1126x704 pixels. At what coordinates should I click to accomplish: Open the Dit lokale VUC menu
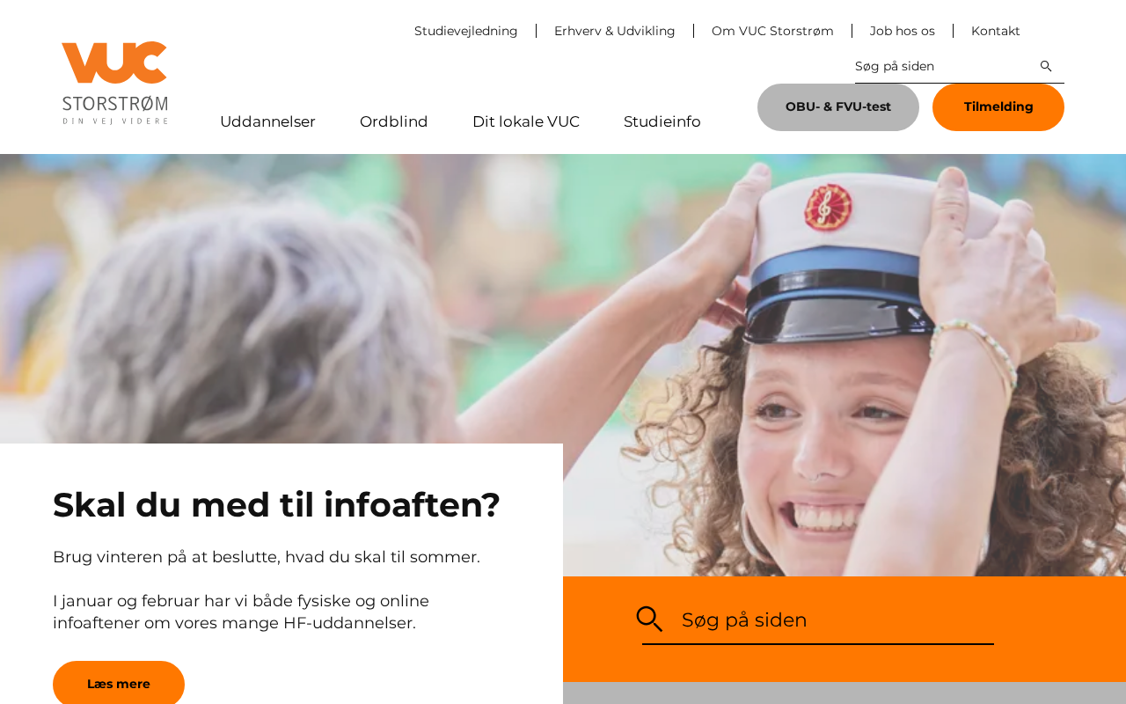[x=526, y=121]
